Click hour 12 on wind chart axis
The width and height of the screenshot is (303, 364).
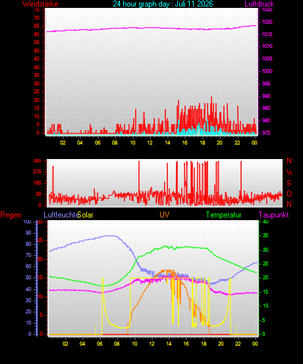coord(150,143)
